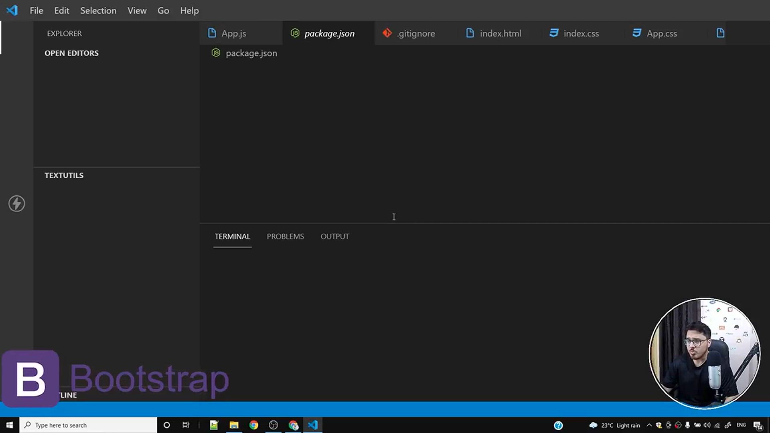
Task: Open the volume speaker tray icon
Action: [707, 425]
